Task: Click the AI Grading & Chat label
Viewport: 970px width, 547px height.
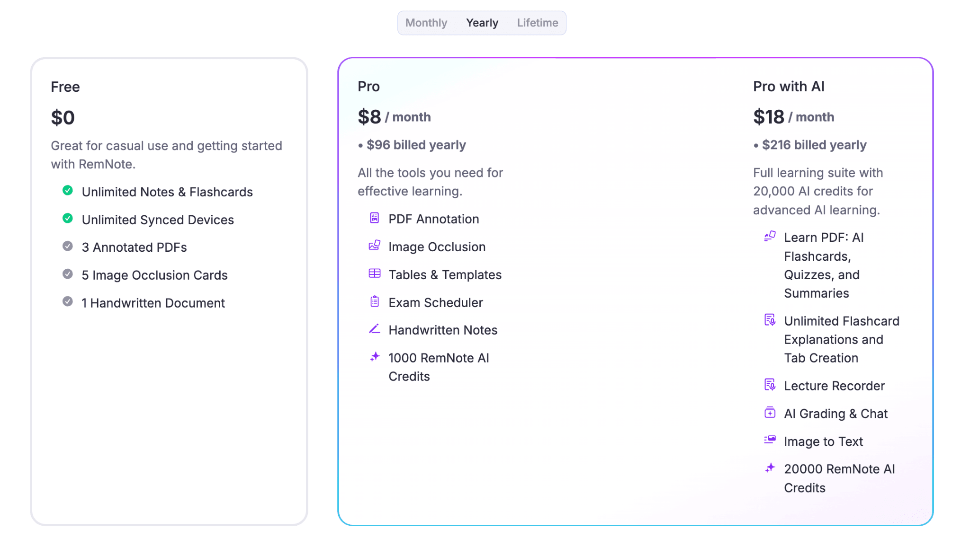Action: point(835,414)
